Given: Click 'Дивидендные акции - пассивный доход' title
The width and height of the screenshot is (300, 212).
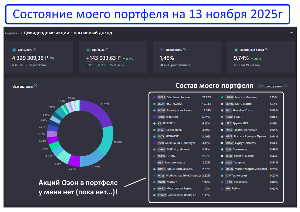Looking at the screenshot, I should pos(68,33).
